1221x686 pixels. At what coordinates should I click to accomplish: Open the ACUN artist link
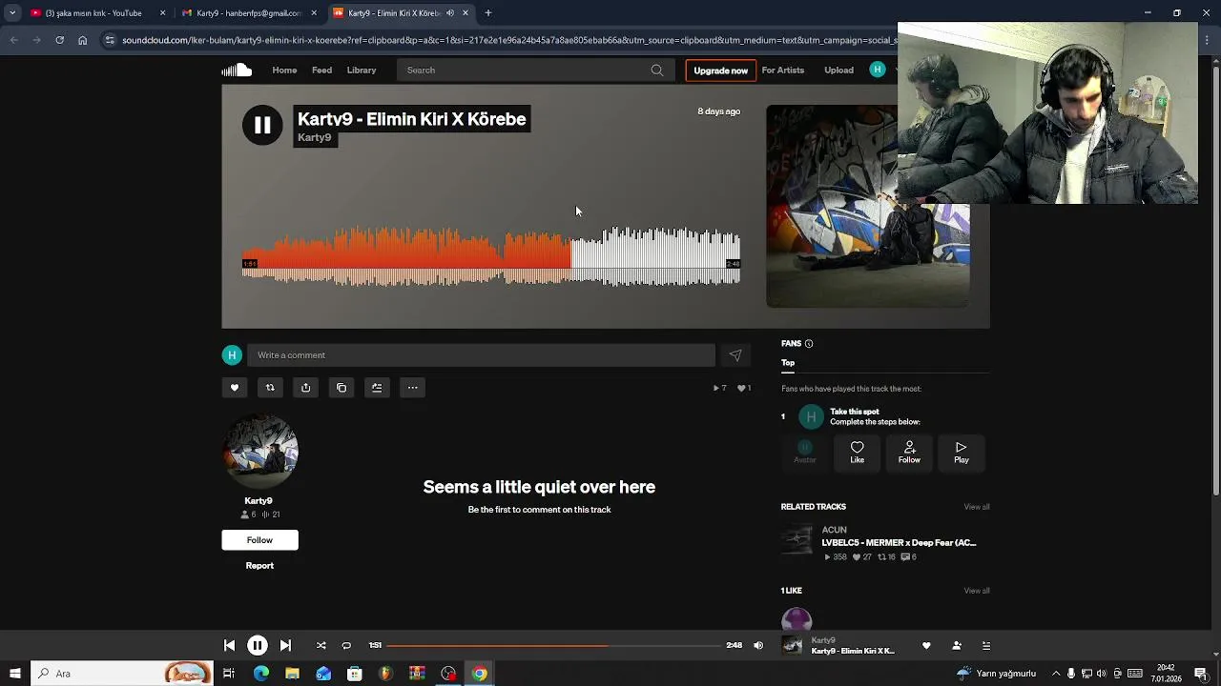tap(834, 530)
